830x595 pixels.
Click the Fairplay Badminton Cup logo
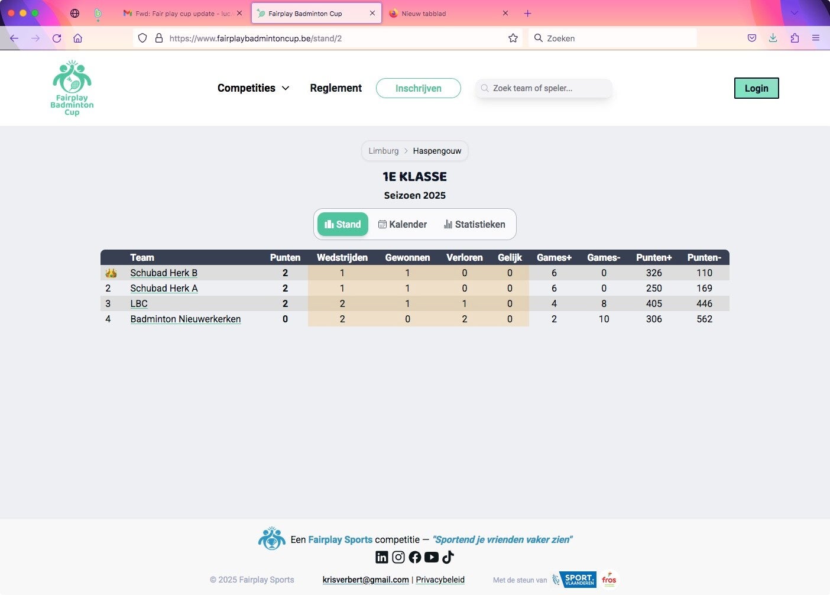coord(72,88)
